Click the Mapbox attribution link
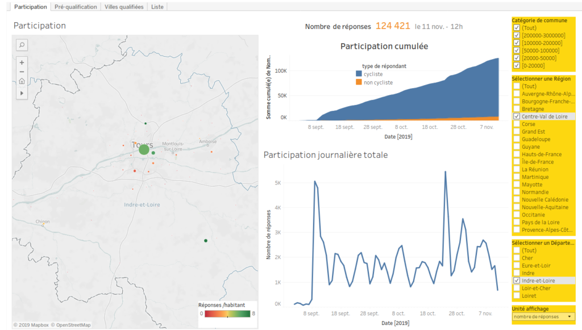This screenshot has width=582, height=330. tap(36, 325)
